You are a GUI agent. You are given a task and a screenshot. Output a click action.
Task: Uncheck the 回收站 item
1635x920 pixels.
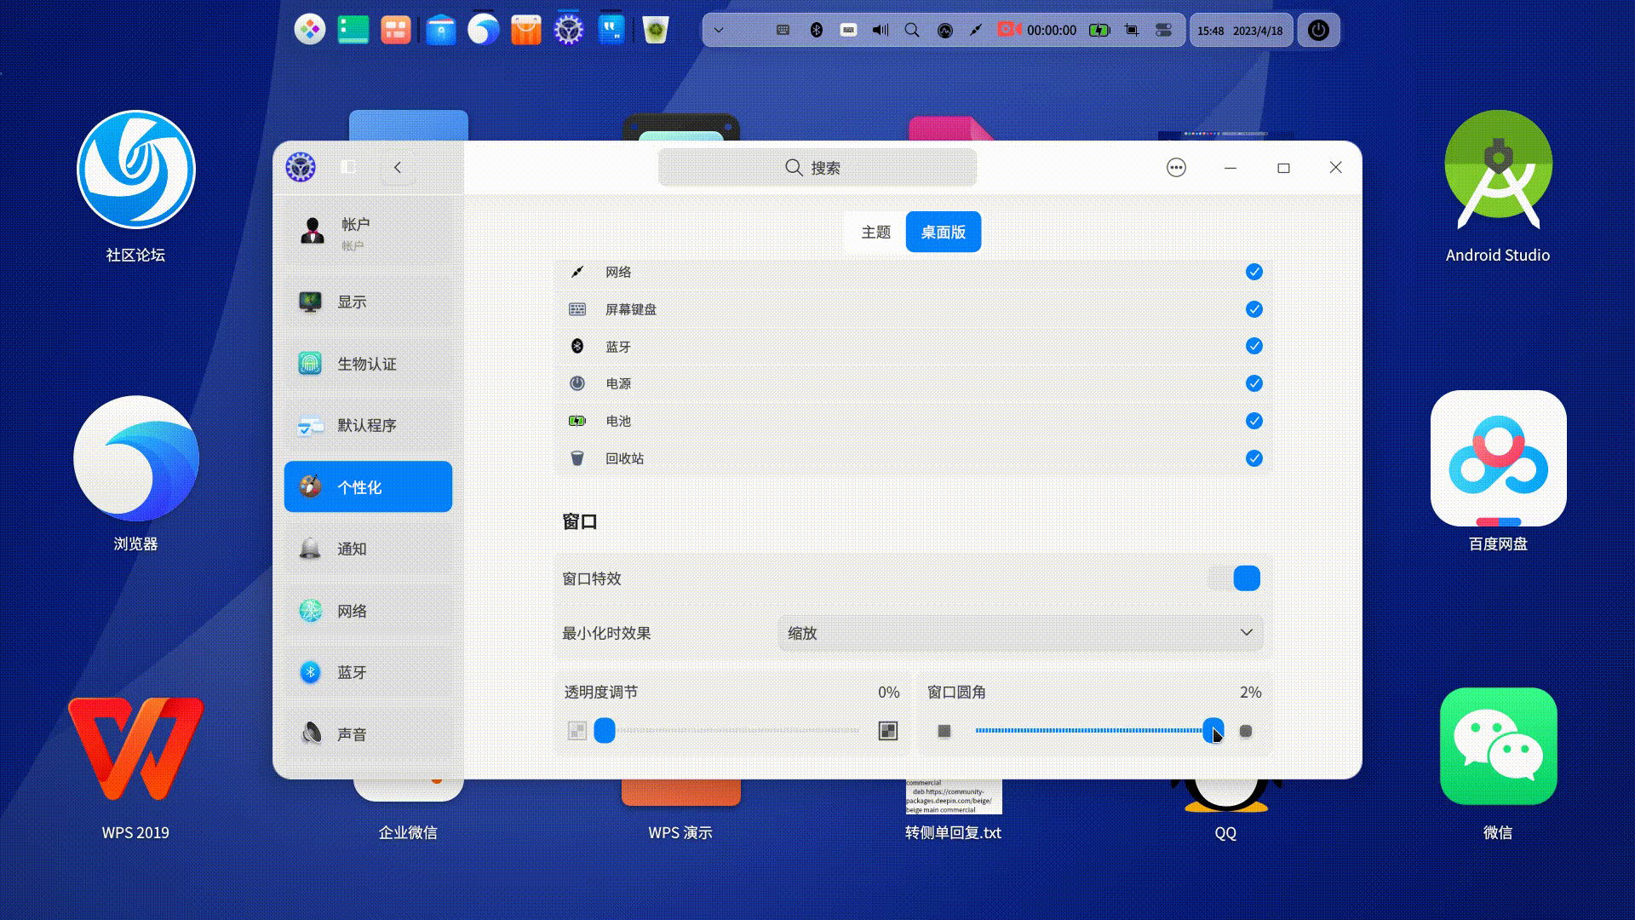click(1253, 458)
